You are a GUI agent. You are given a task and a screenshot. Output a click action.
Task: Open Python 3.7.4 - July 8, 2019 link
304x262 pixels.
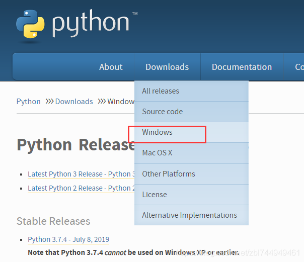coord(68,239)
